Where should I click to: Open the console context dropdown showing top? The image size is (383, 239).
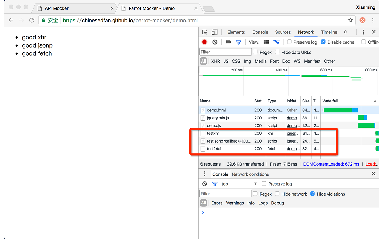239,184
